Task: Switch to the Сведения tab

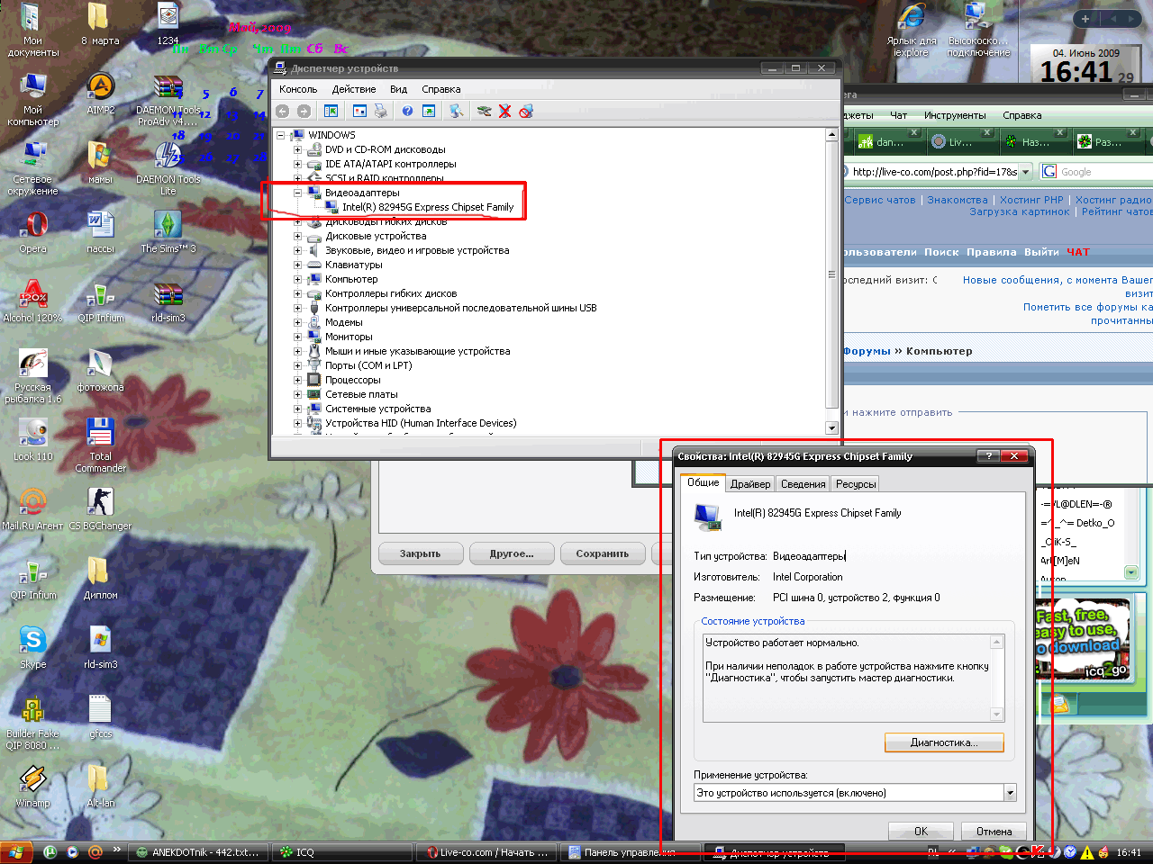Action: (x=803, y=484)
